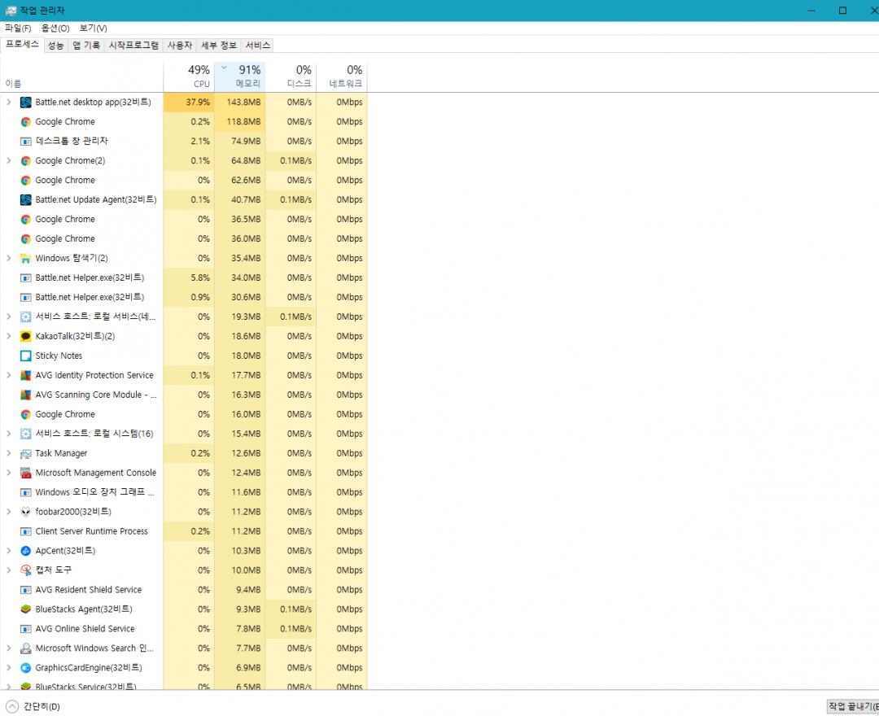Click the 작업 끝내기 button
Image resolution: width=879 pixels, height=716 pixels.
pos(851,706)
